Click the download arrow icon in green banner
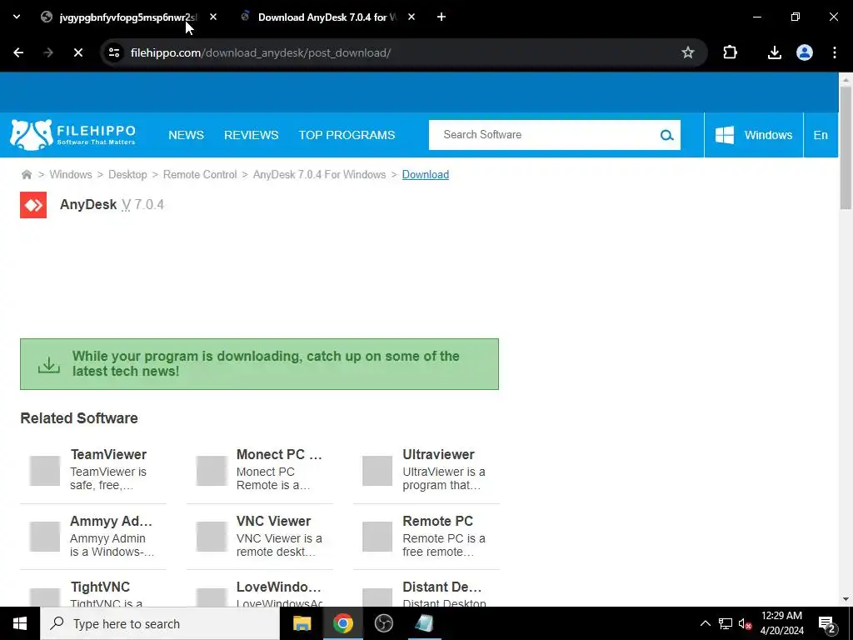Viewport: 853px width, 640px height. (x=49, y=364)
